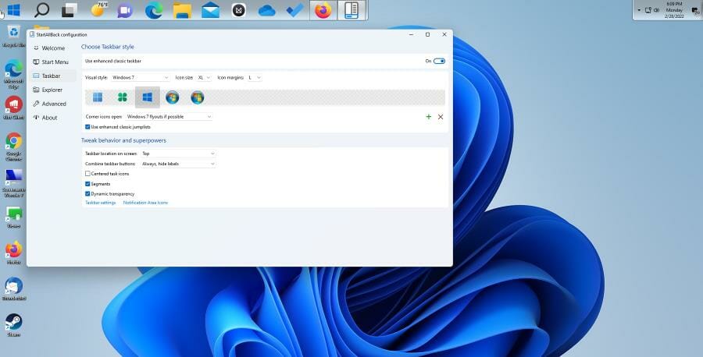Open Start menu from the taskbar
The height and width of the screenshot is (357, 703).
click(14, 10)
